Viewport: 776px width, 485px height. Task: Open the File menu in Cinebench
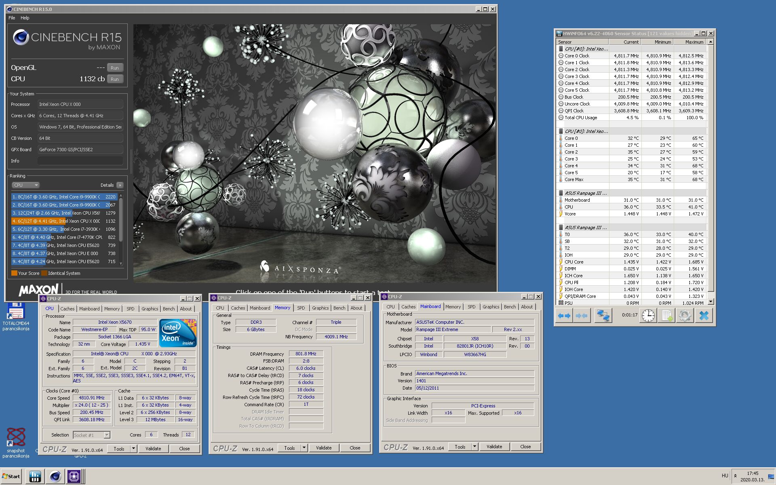pos(12,18)
